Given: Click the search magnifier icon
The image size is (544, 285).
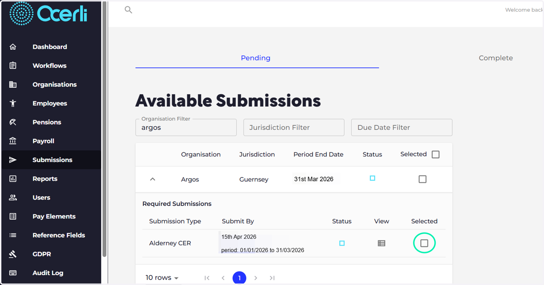Looking at the screenshot, I should [x=128, y=9].
